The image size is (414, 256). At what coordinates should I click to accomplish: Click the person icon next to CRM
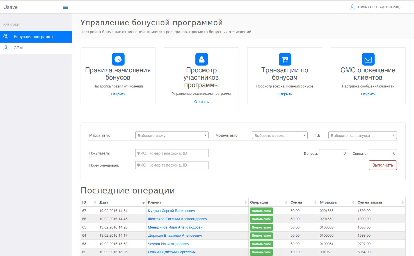click(6, 48)
